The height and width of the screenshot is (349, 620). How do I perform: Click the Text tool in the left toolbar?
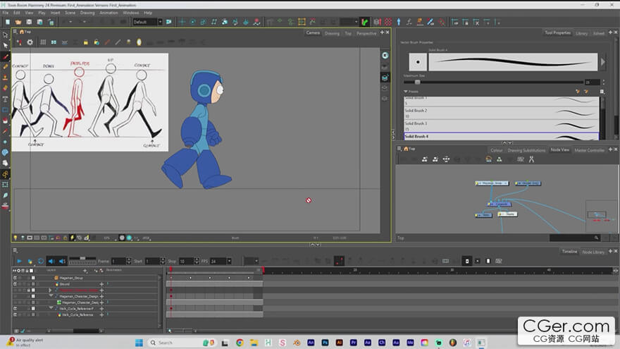[x=6, y=99]
